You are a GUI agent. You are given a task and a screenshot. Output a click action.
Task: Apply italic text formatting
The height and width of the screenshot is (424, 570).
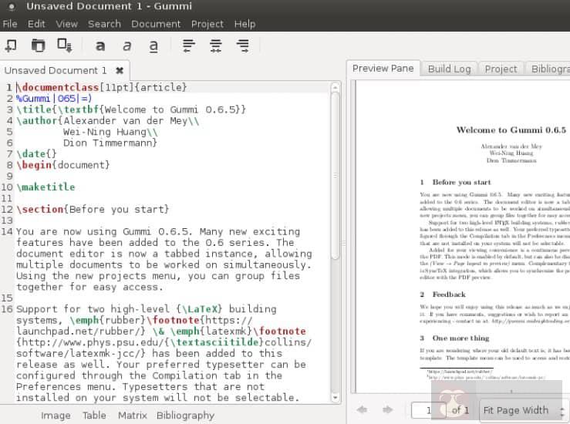(x=126, y=45)
